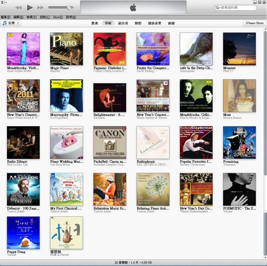
Task: Open the Store(S) menu
Action: coord(58,17)
